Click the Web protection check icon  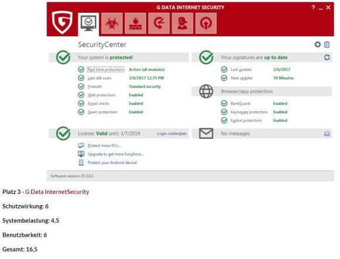(81, 95)
